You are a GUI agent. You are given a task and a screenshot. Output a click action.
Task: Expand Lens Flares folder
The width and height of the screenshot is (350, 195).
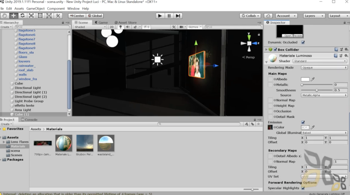(4, 142)
